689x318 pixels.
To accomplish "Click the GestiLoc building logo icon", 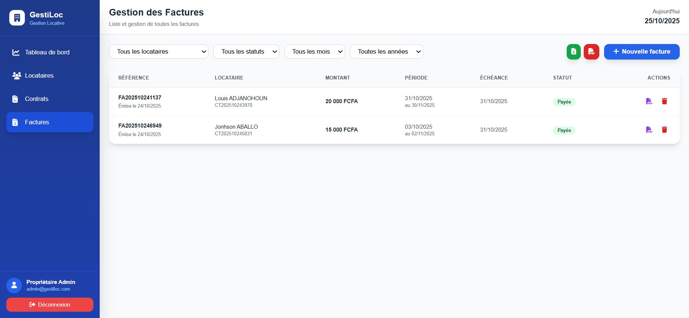I will click(17, 18).
